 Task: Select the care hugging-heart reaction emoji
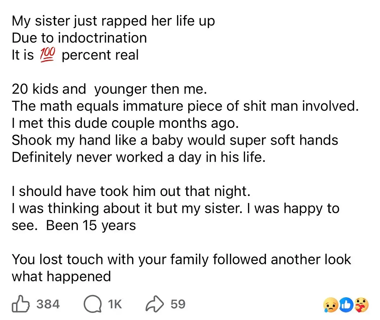pos(362,305)
